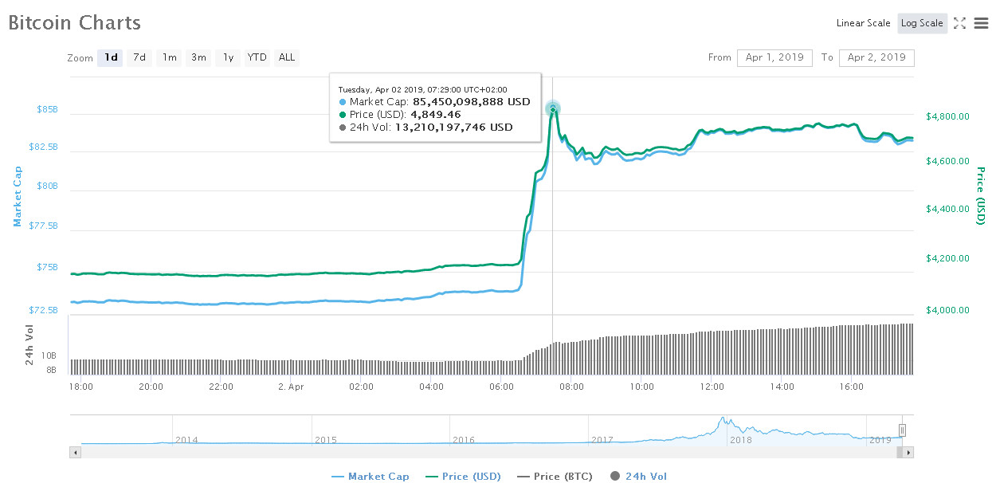This screenshot has height=483, width=992.
Task: Click the navigator range handle near 2019
Action: (x=903, y=431)
